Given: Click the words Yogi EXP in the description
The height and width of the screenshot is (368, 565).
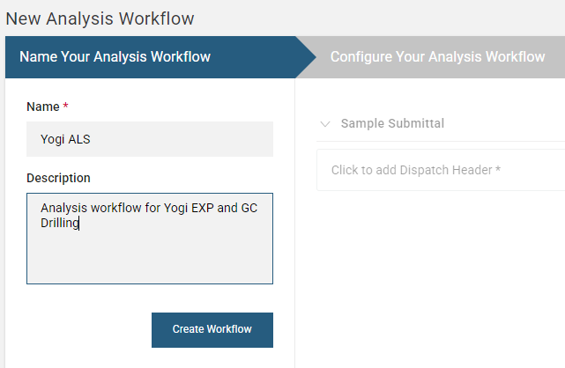Looking at the screenshot, I should 186,209.
